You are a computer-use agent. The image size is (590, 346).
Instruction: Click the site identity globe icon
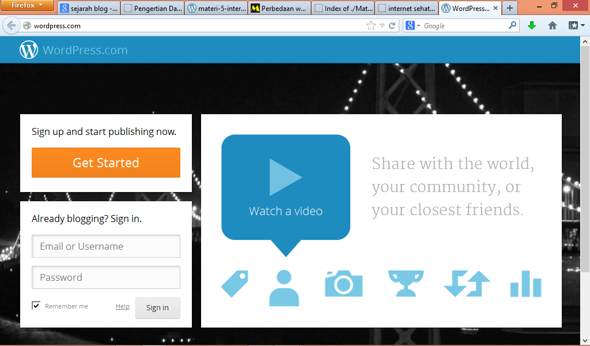click(x=27, y=25)
